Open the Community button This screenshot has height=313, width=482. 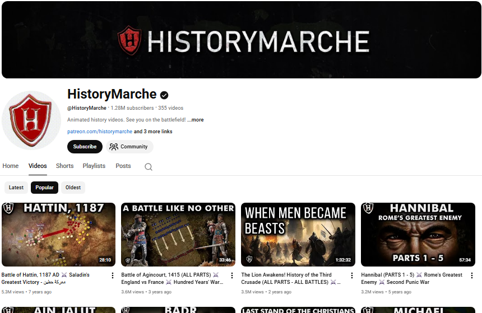point(129,147)
